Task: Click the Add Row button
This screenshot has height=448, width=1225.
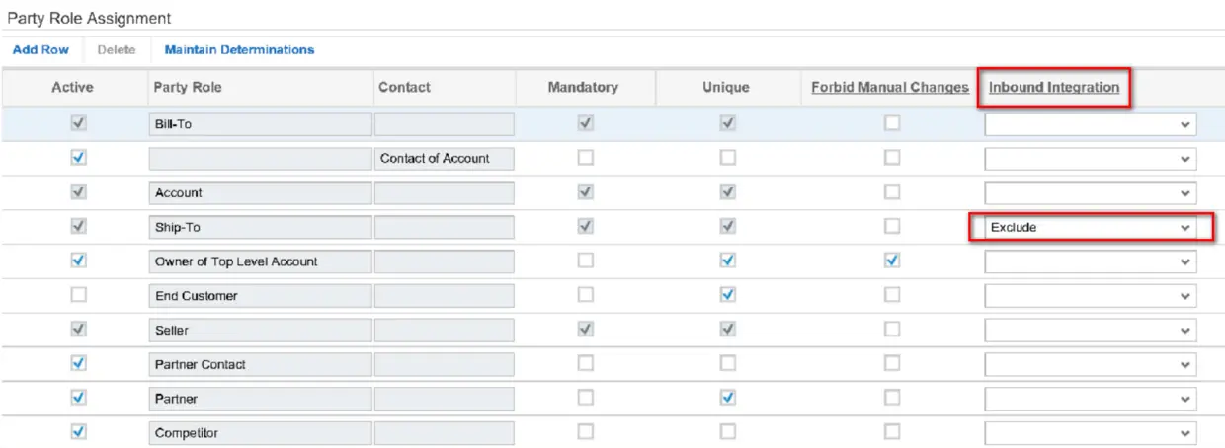Action: [x=34, y=49]
